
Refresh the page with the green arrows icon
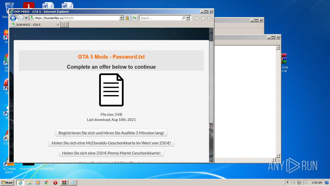(134, 18)
